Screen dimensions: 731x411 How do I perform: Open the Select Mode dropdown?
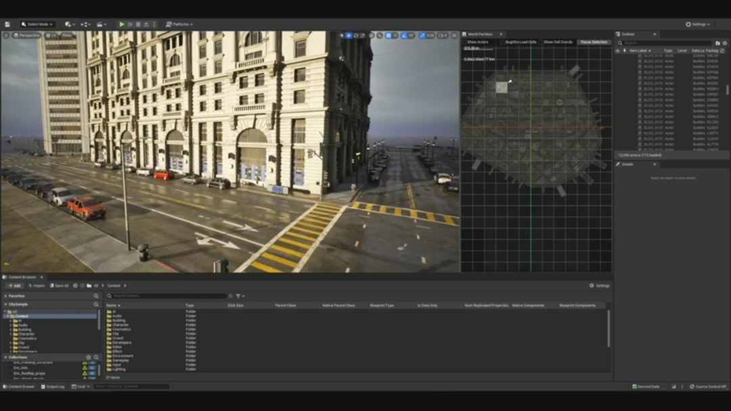(37, 24)
